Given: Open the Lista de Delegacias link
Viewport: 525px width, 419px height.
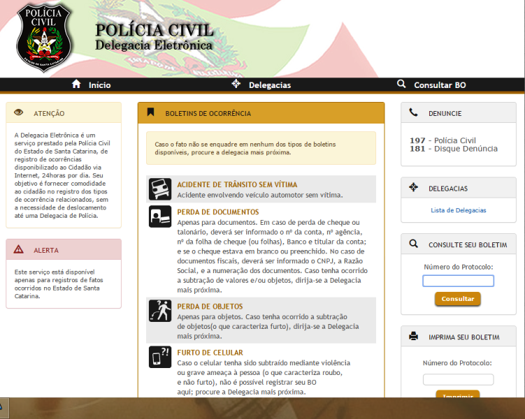Looking at the screenshot, I should tap(459, 210).
